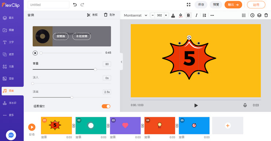Adjust the volume slider handle
Image resolution: width=271 pixels, height=141 pixels.
(95, 70)
